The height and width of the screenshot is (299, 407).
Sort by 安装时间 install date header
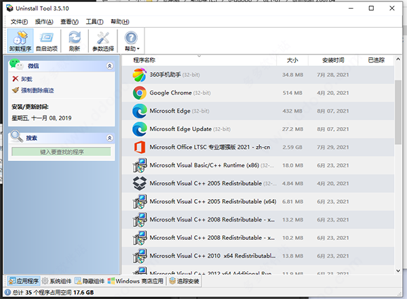coord(333,60)
